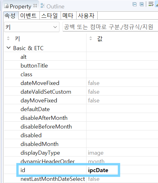The width and height of the screenshot is (158, 183).
Task: Select the displayDayType image value
Action: coord(96,153)
